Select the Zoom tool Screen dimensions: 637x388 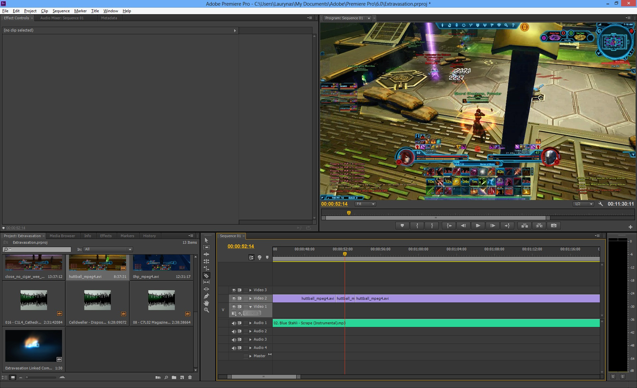click(x=206, y=310)
